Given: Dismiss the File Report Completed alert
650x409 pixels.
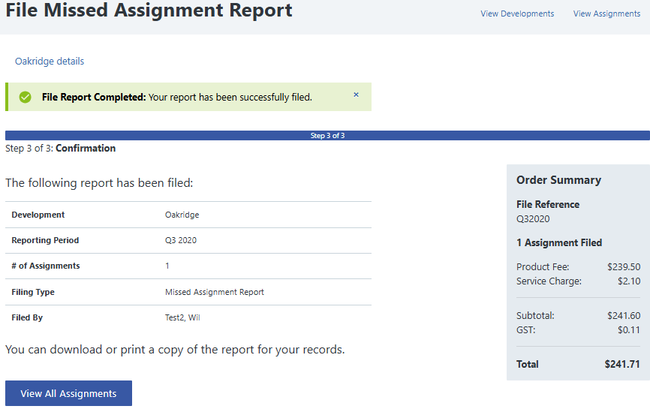Looking at the screenshot, I should 356,95.
